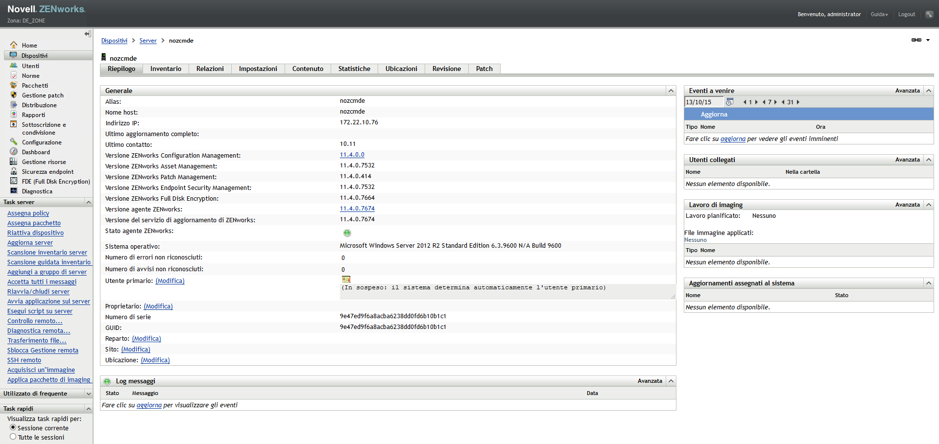This screenshot has height=444, width=939.
Task: Collapse the Generale panel
Action: point(671,91)
